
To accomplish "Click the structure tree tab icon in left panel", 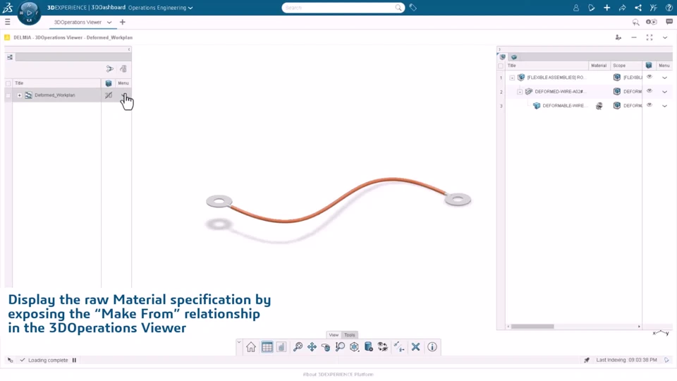I will [10, 57].
